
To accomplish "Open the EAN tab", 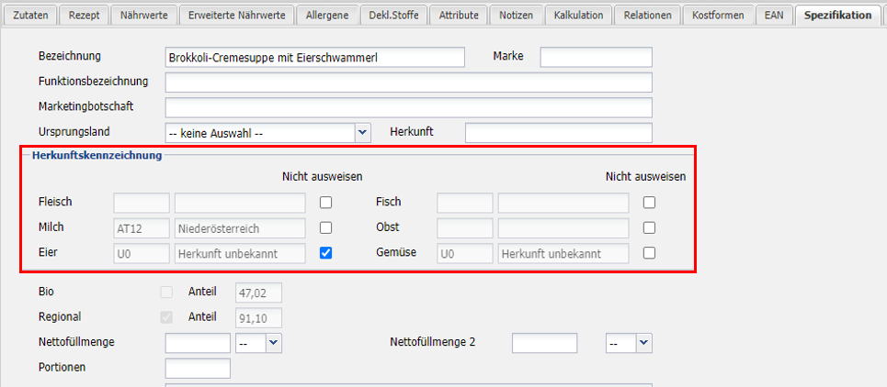I will (x=773, y=15).
